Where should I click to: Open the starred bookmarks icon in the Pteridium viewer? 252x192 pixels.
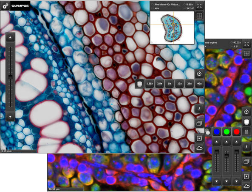[199, 138]
